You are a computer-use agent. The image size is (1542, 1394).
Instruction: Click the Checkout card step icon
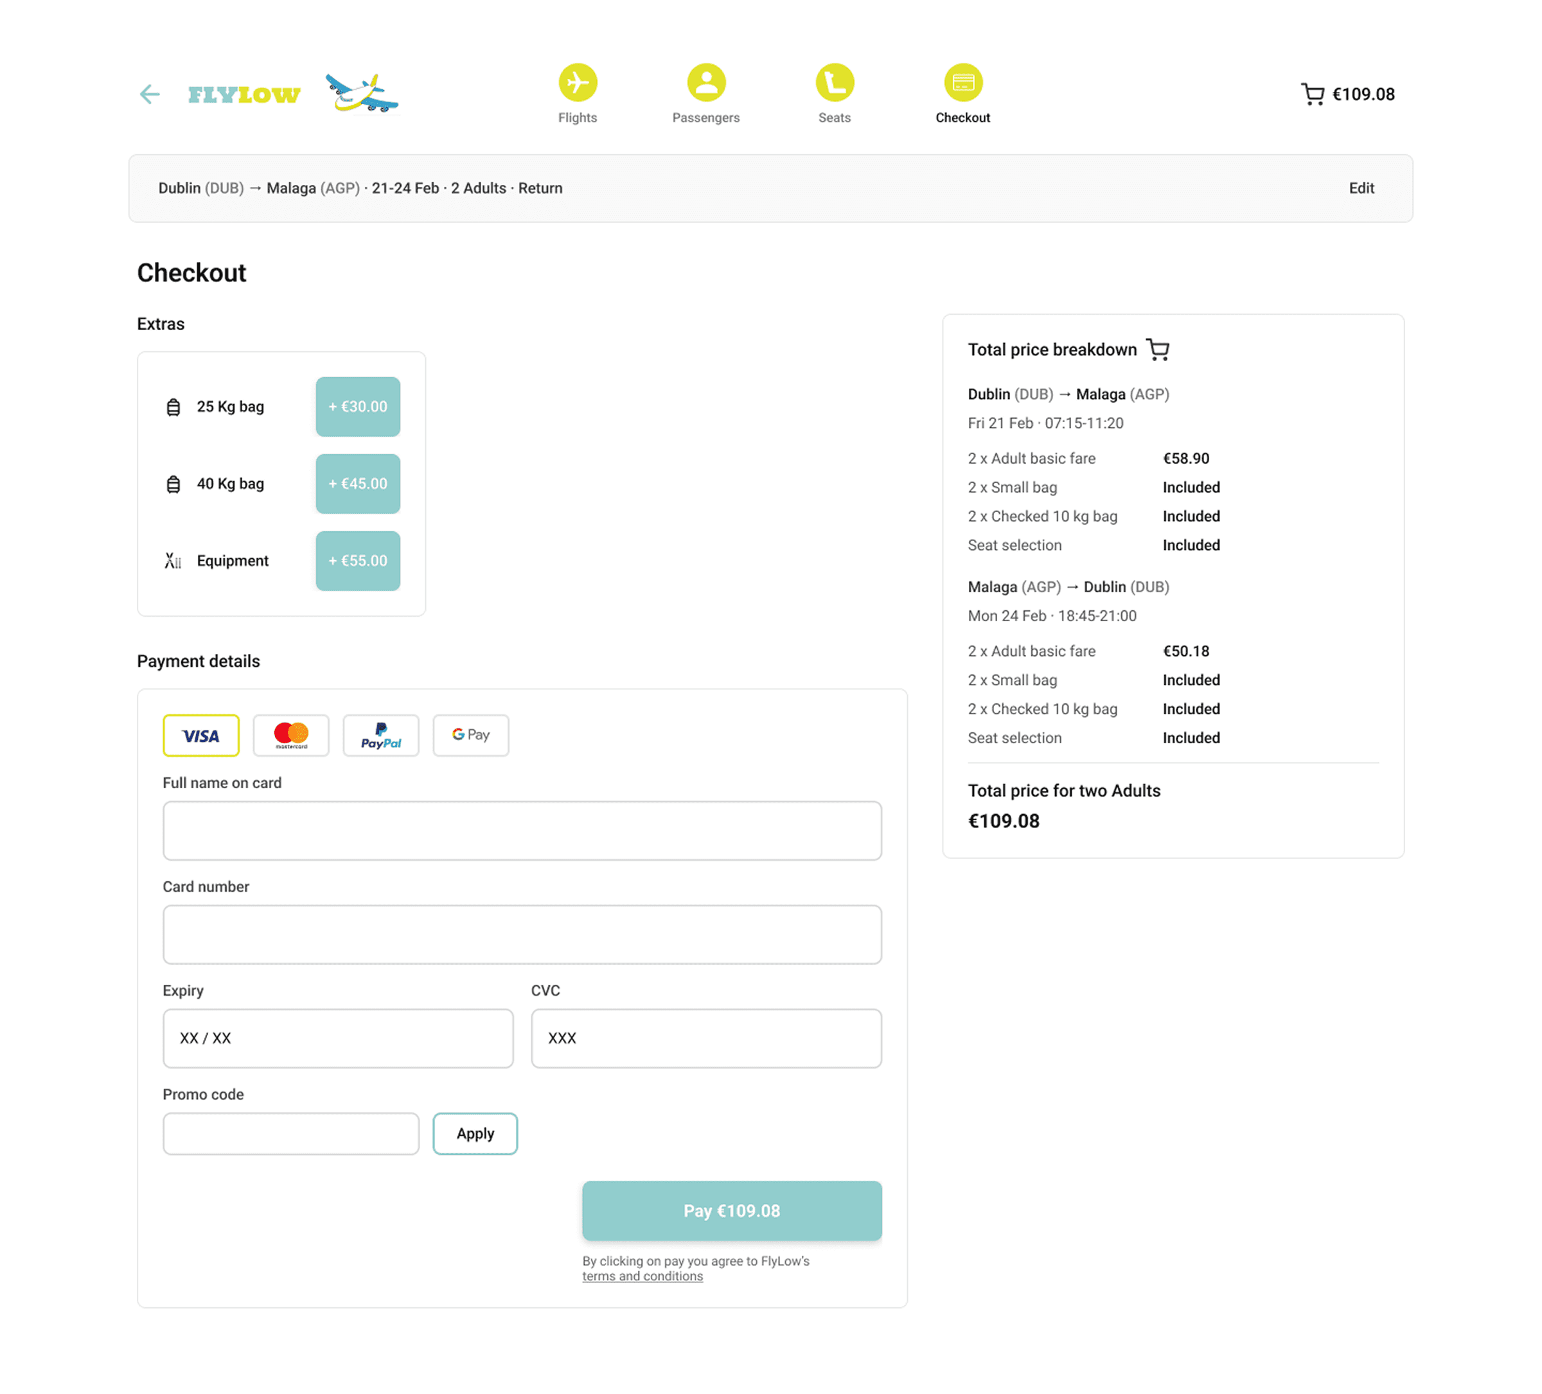pos(962,83)
